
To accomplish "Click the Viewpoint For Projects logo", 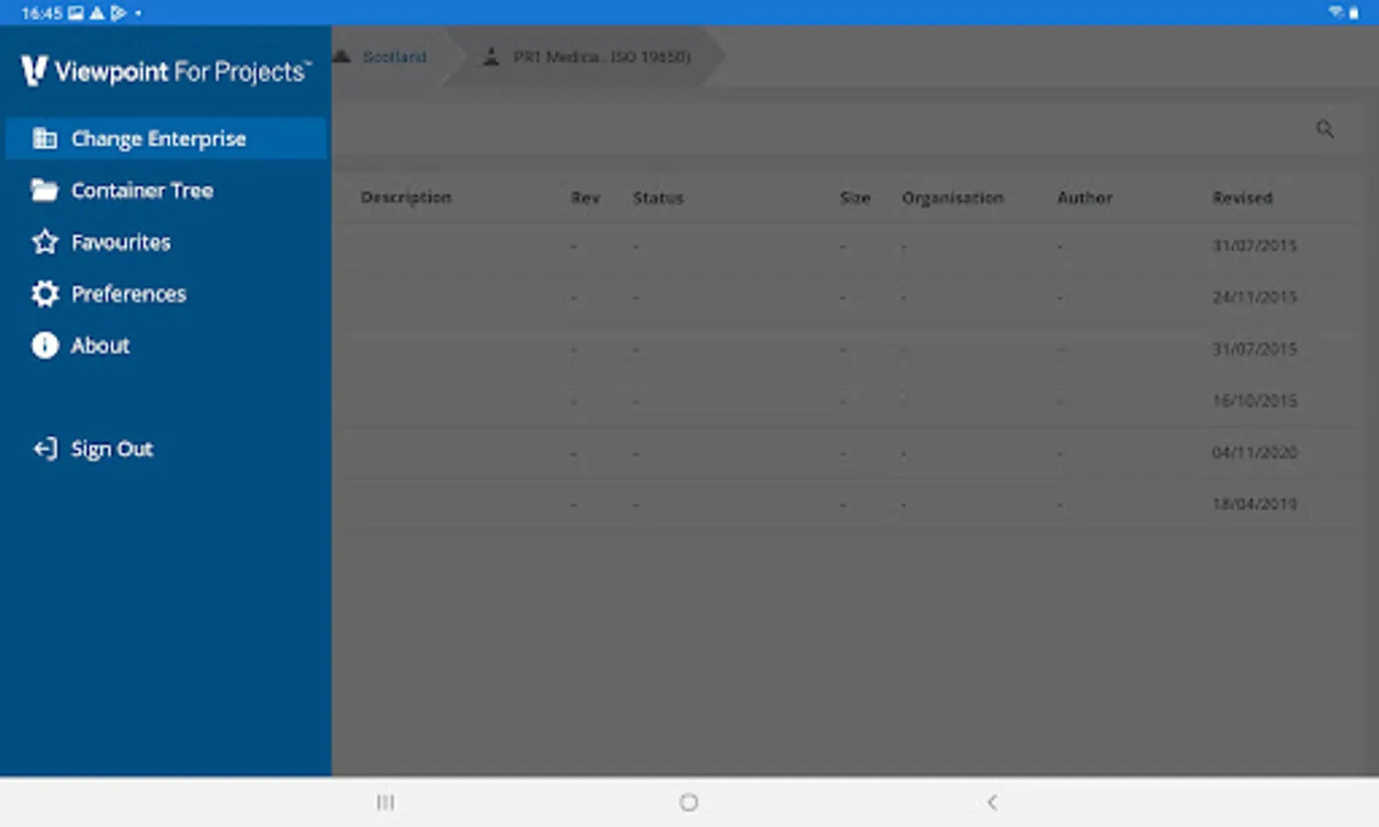I will [166, 71].
